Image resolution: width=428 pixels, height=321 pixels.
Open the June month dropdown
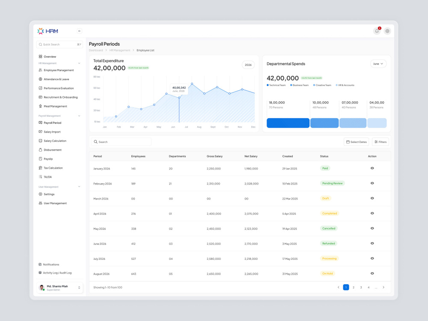(378, 64)
